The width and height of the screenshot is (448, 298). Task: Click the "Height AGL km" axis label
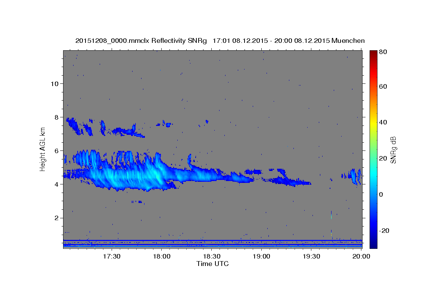[x=43, y=149]
